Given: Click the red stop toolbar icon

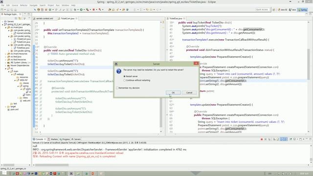Looking at the screenshot, I should coord(93,10).
